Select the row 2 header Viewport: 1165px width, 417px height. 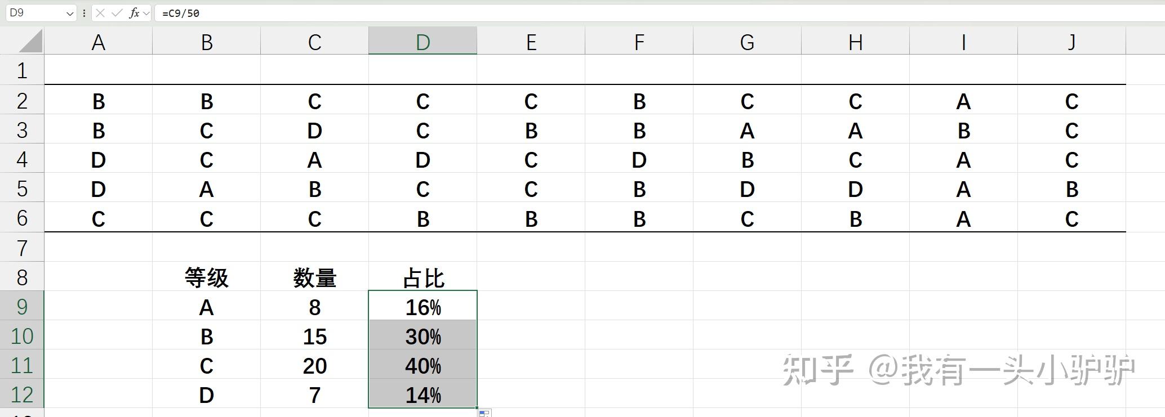tap(22, 101)
